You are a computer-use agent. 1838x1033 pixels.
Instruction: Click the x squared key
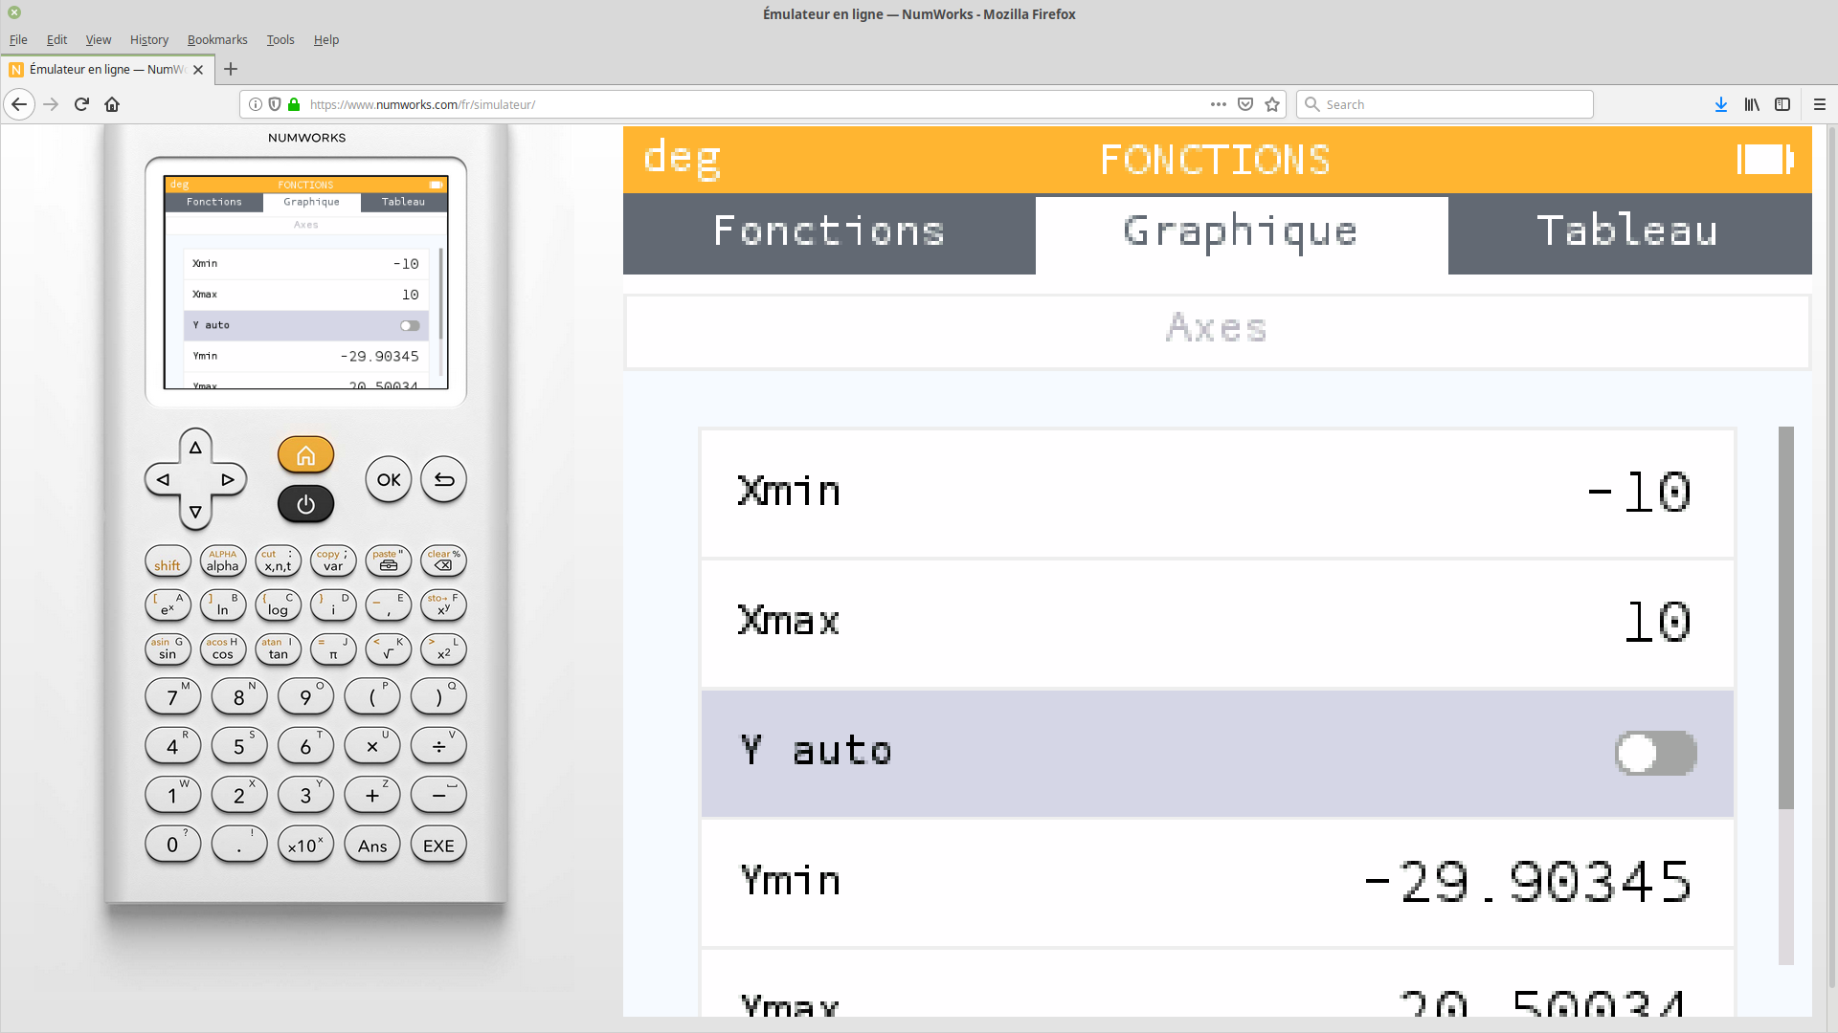click(443, 649)
